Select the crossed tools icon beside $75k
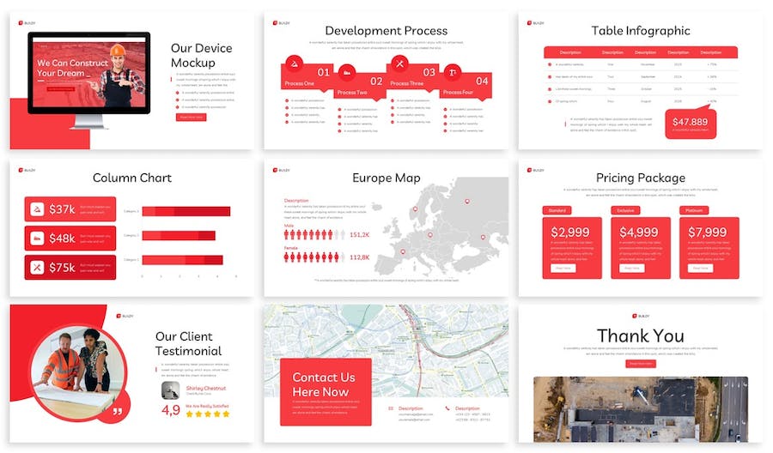 [x=38, y=268]
